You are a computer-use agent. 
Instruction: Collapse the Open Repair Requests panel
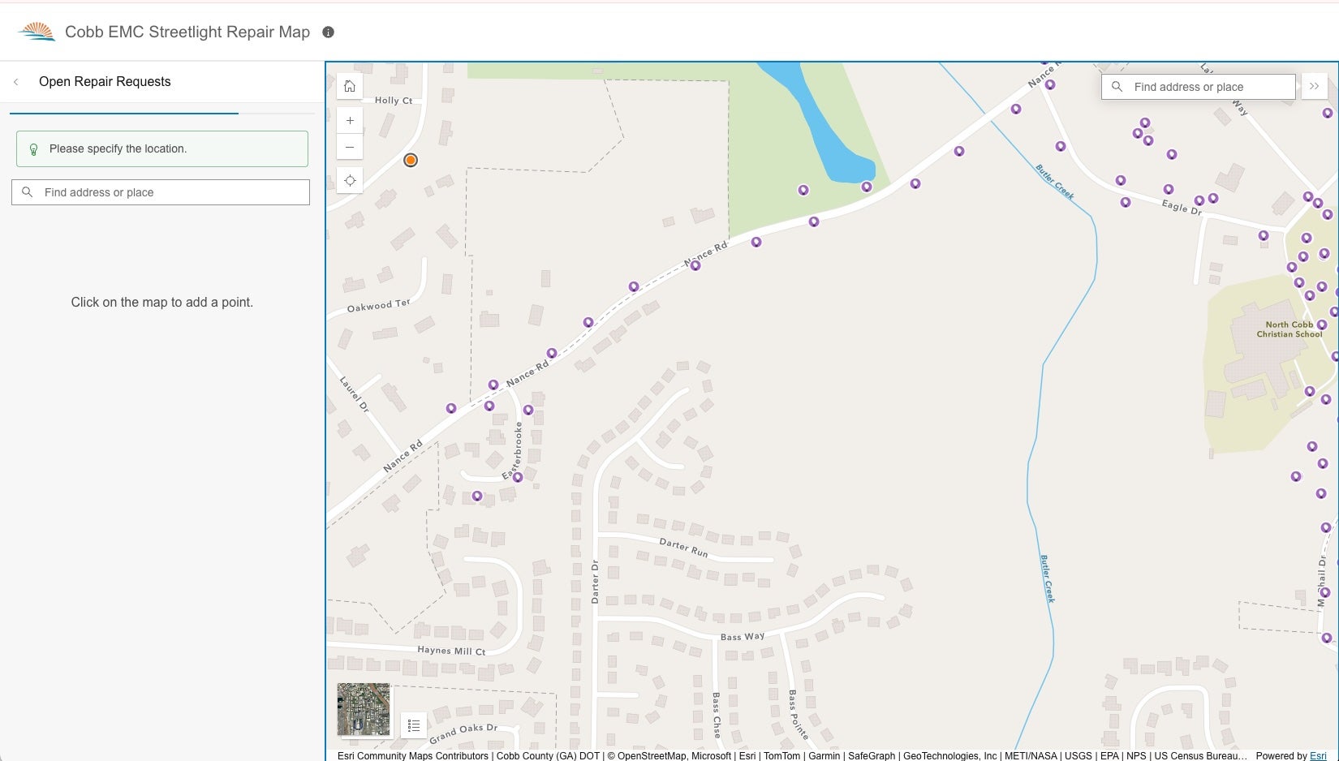coord(15,81)
